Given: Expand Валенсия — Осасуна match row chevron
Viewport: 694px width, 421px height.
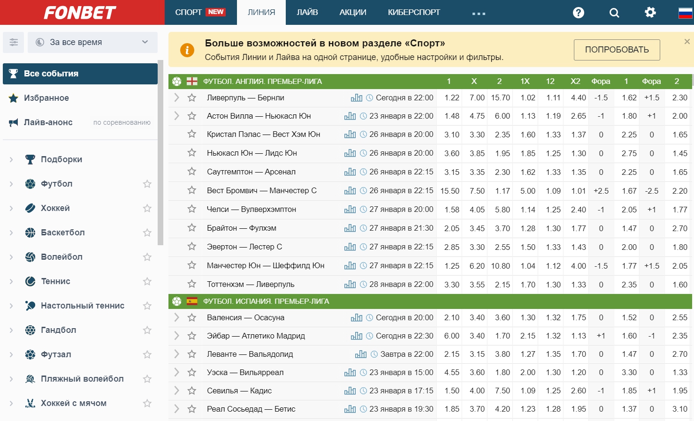Looking at the screenshot, I should (x=176, y=317).
